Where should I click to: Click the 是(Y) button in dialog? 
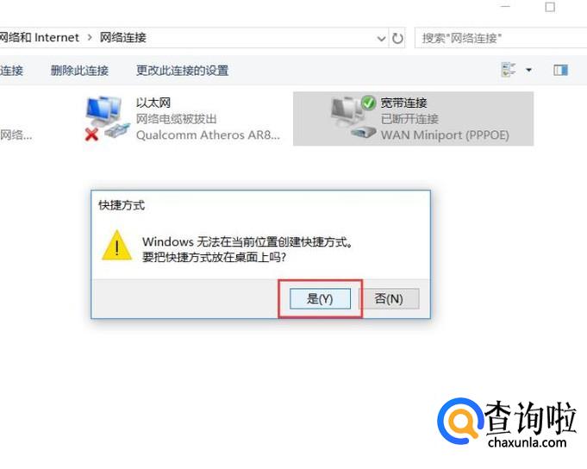(x=320, y=298)
